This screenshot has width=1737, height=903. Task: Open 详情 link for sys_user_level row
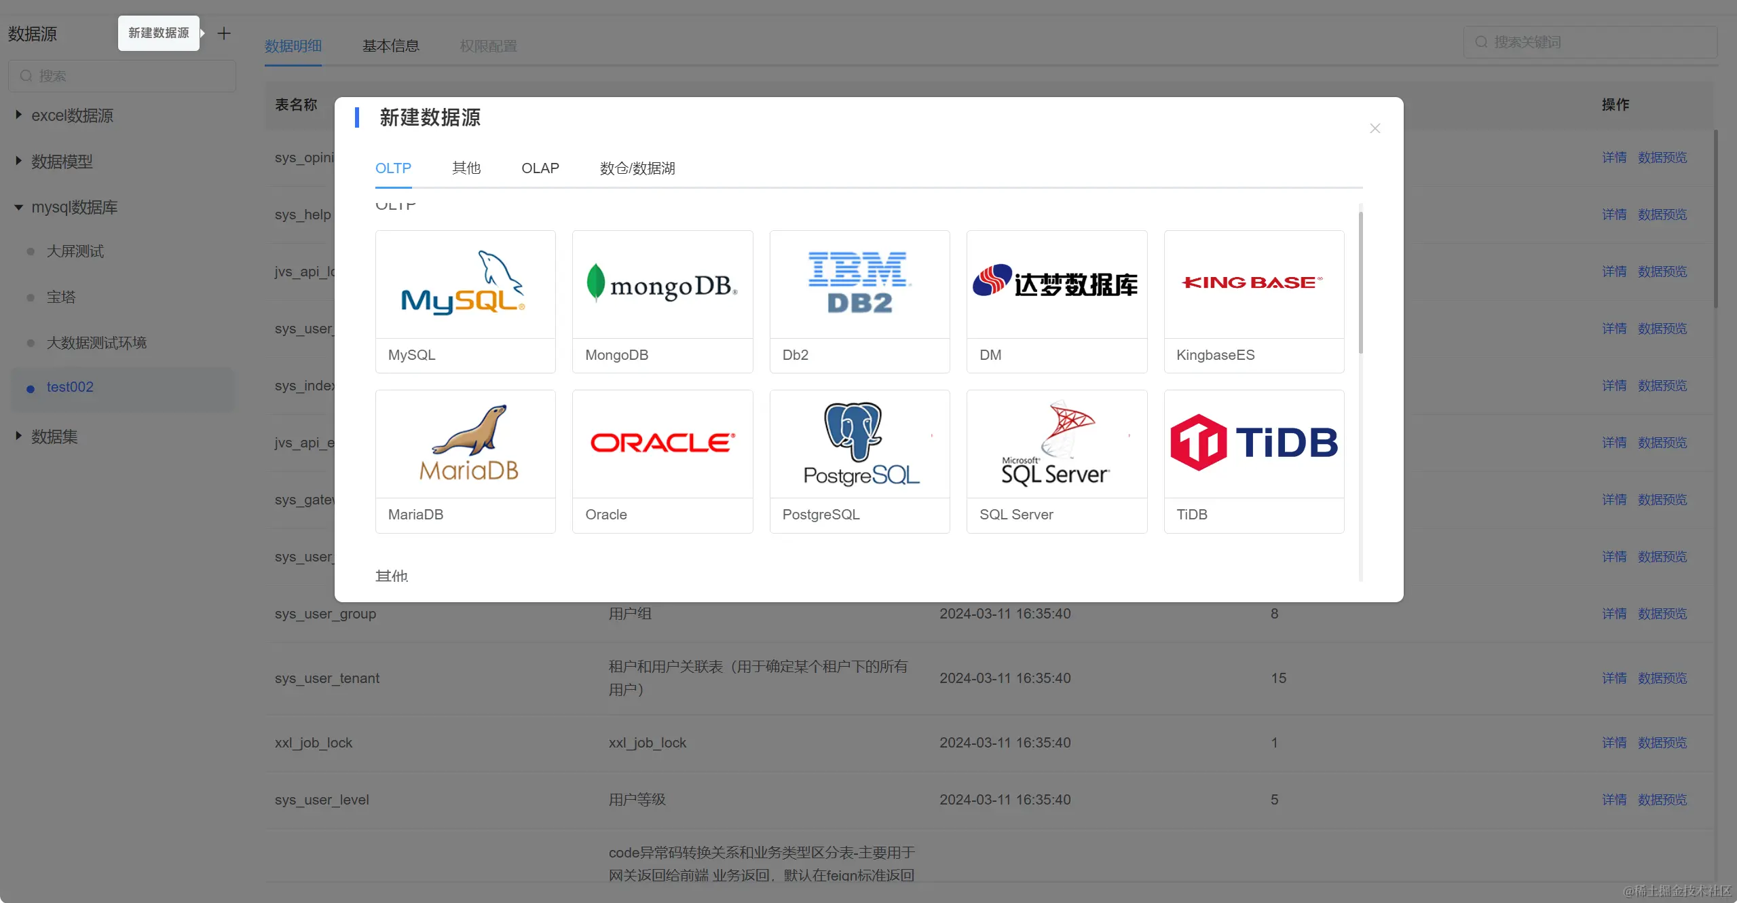point(1613,800)
